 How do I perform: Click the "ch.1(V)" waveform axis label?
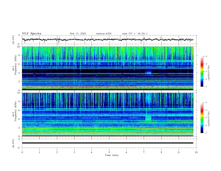coord(13,40)
